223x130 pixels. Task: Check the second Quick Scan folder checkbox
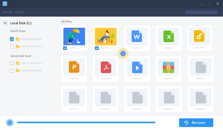12,46
